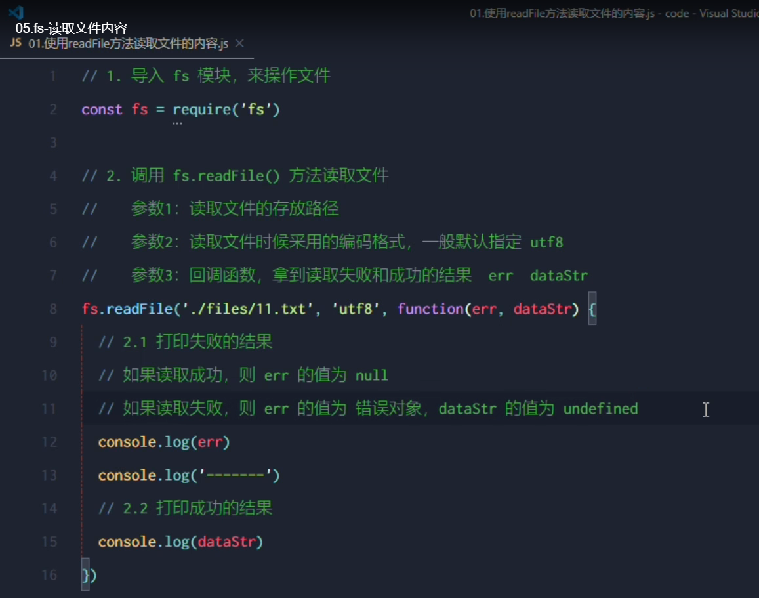Click the VS Code logo icon
Screen dimensions: 759x598
(x=16, y=12)
